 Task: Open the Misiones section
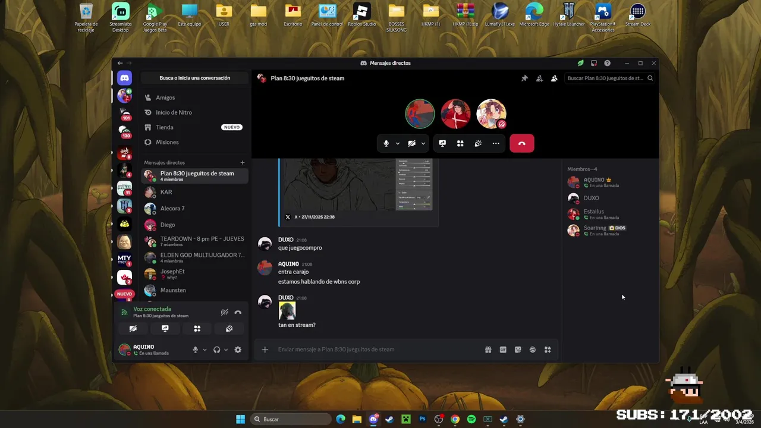pyautogui.click(x=194, y=142)
